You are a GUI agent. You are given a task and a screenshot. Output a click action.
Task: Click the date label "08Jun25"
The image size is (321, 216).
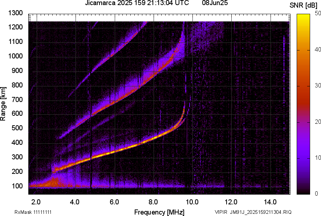point(215,3)
